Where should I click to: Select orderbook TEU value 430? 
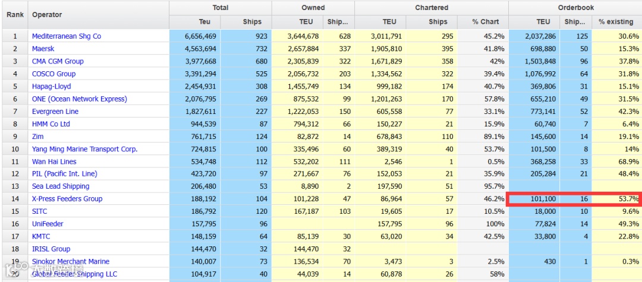pyautogui.click(x=550, y=262)
